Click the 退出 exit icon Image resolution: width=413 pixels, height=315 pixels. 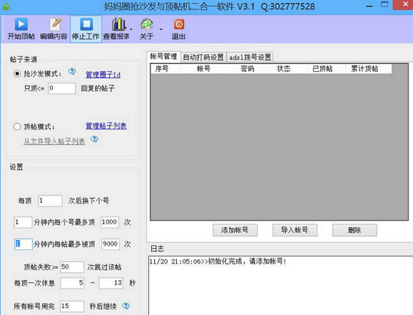click(179, 24)
